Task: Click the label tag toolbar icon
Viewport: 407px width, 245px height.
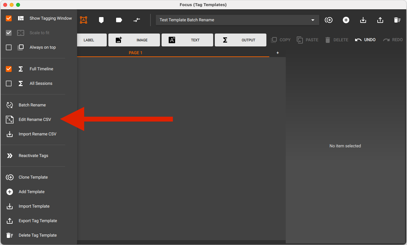Action: pos(119,20)
